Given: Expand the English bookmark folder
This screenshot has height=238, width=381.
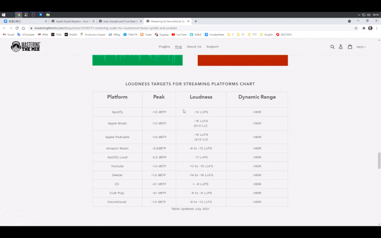Looking at the screenshot, I should click(x=266, y=35).
